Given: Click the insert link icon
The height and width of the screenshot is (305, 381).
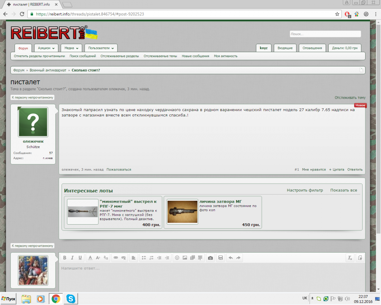Looking at the screenshot, I should click(x=116, y=258).
